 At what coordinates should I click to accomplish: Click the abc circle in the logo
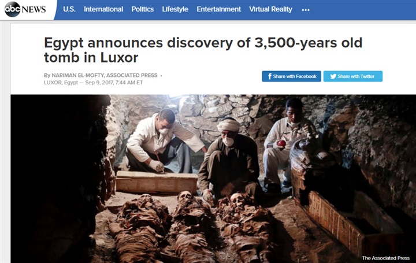click(13, 9)
